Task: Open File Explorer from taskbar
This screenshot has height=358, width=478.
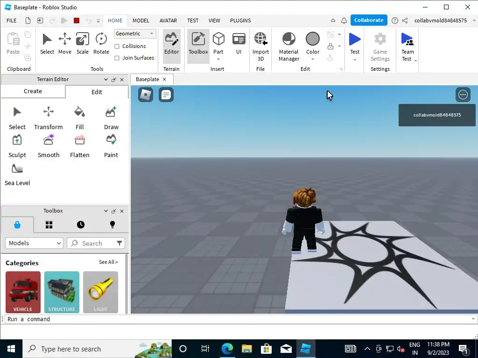Action: pos(246,349)
